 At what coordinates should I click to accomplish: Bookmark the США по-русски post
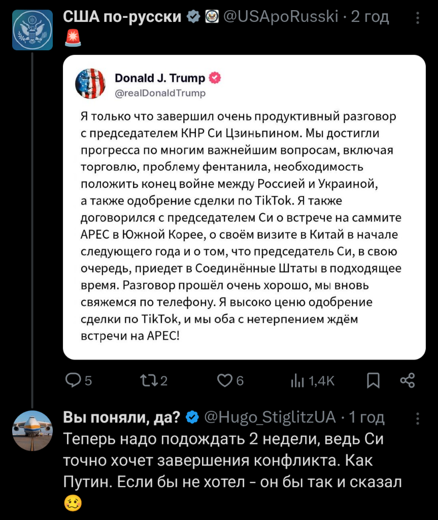point(373,380)
